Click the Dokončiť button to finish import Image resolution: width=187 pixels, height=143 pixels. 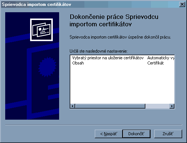pos(136,134)
